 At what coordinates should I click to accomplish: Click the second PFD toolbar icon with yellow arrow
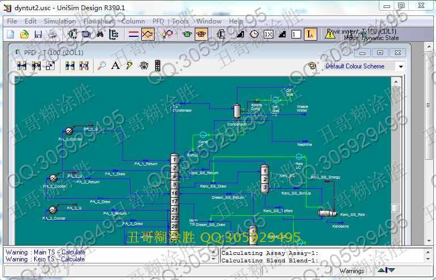pyautogui.click(x=36, y=66)
